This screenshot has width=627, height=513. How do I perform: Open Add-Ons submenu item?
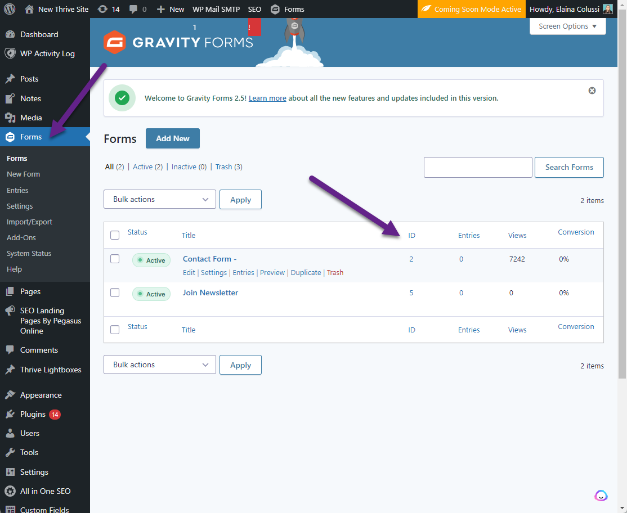point(21,238)
